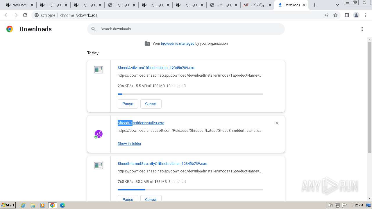Viewport: 372px width, 209px height.
Task: Close the crack Inter tab
Action: pos(32,5)
